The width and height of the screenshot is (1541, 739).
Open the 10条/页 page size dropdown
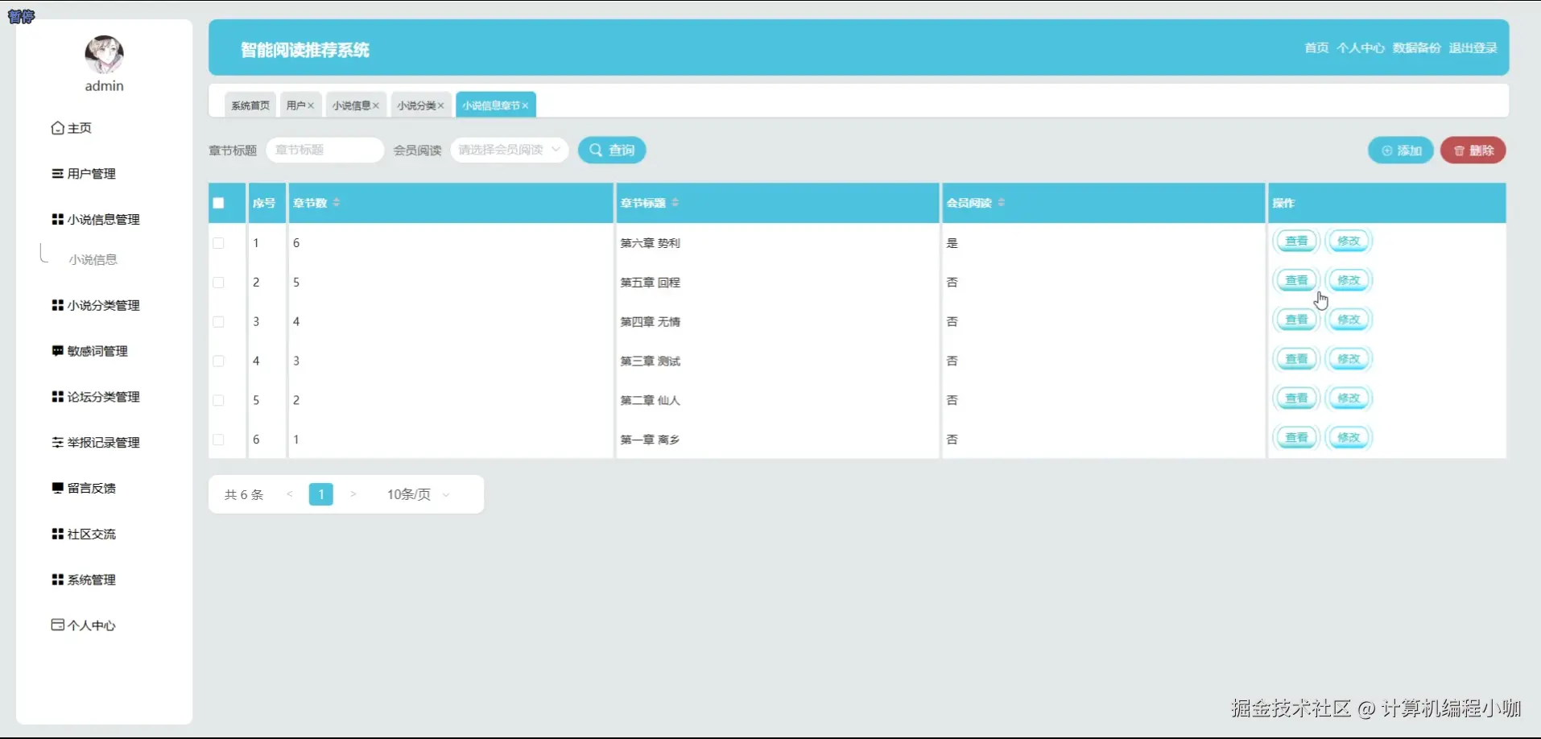point(418,494)
